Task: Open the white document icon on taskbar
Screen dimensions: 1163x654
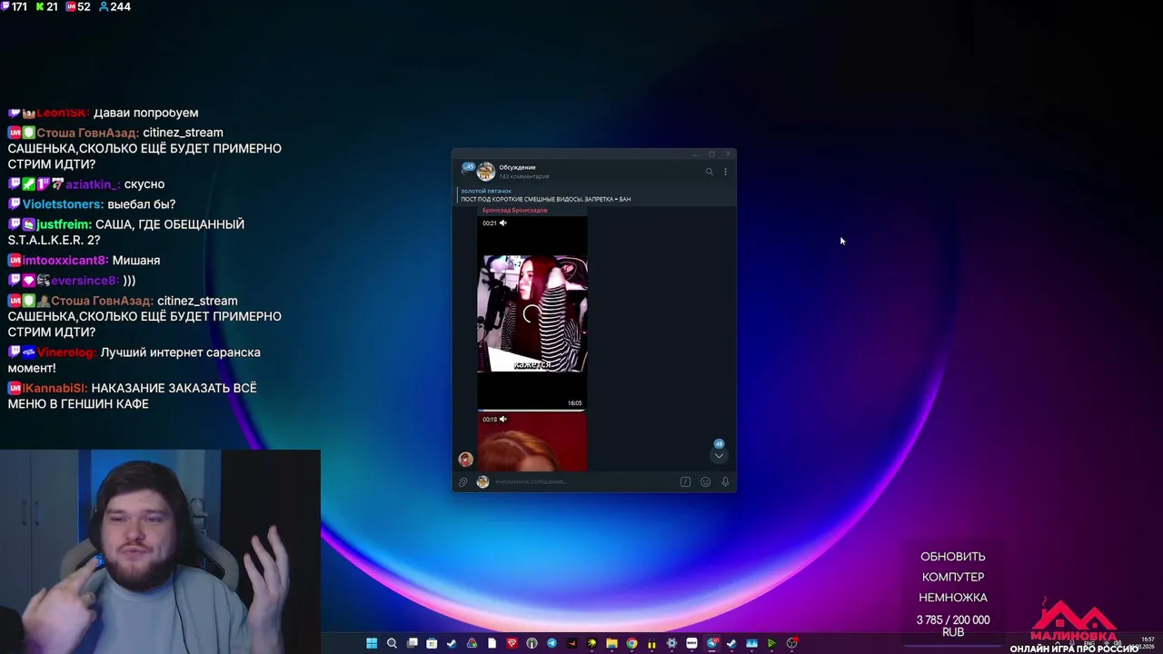Action: 492,643
